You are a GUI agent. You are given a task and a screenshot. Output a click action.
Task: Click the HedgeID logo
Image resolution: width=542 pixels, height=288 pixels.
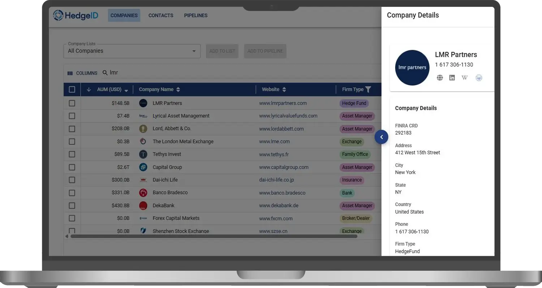(76, 15)
